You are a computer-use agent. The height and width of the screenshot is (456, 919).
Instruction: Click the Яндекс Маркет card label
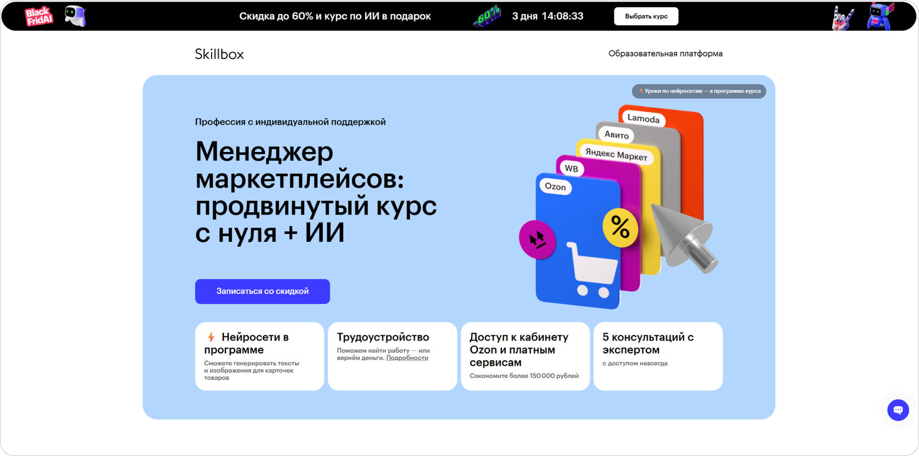pos(616,155)
